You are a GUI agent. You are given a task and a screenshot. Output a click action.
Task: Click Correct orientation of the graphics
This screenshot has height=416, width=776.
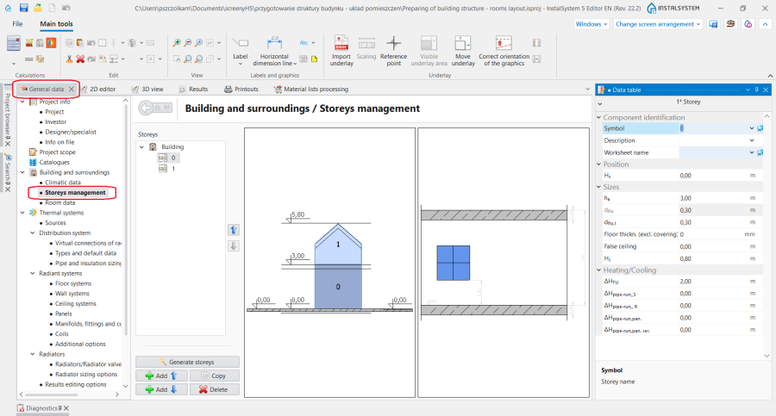tap(504, 51)
